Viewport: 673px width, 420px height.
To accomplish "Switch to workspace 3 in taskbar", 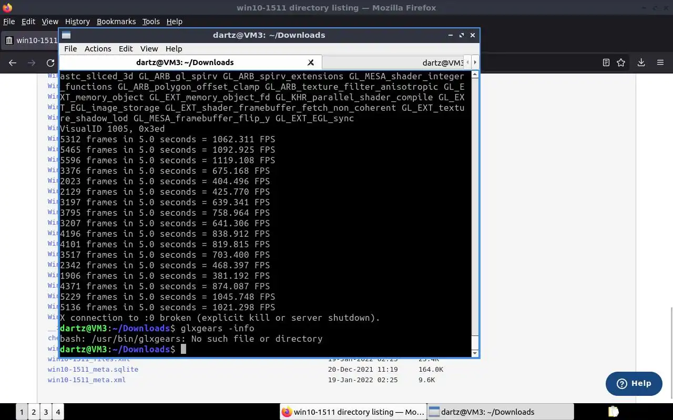I will click(46, 412).
